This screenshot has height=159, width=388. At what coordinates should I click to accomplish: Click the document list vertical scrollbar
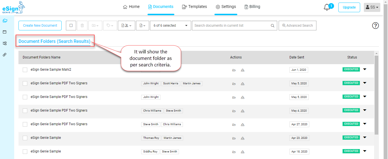click(377, 95)
